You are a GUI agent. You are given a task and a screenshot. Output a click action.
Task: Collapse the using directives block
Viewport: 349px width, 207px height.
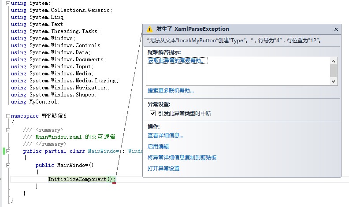click(8, 3)
